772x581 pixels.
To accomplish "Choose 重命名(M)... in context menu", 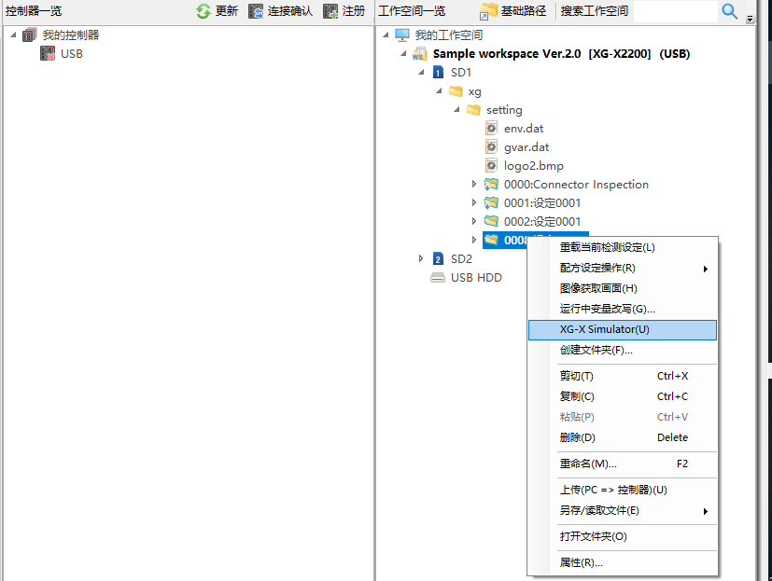I will (x=623, y=463).
